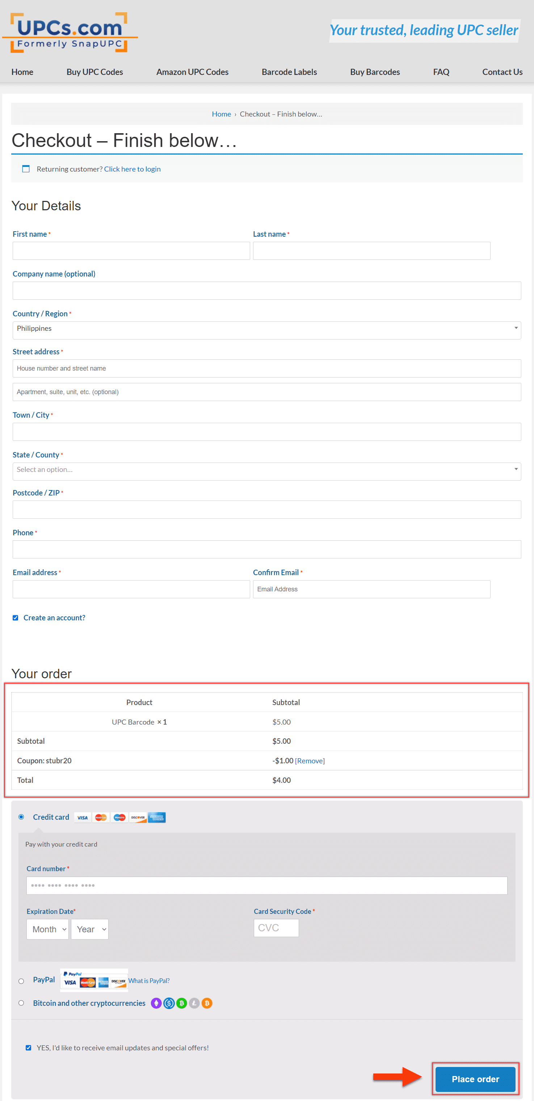534x1101 pixels.
Task: Focus the First name input field
Action: click(131, 251)
